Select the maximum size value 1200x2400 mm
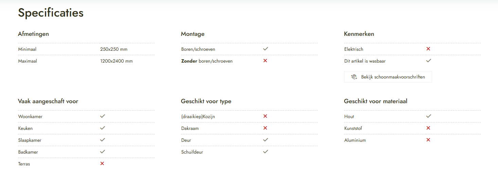Image resolution: width=498 pixels, height=180 pixels. [117, 61]
